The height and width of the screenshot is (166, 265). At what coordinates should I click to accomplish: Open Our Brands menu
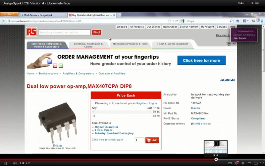[153, 27]
